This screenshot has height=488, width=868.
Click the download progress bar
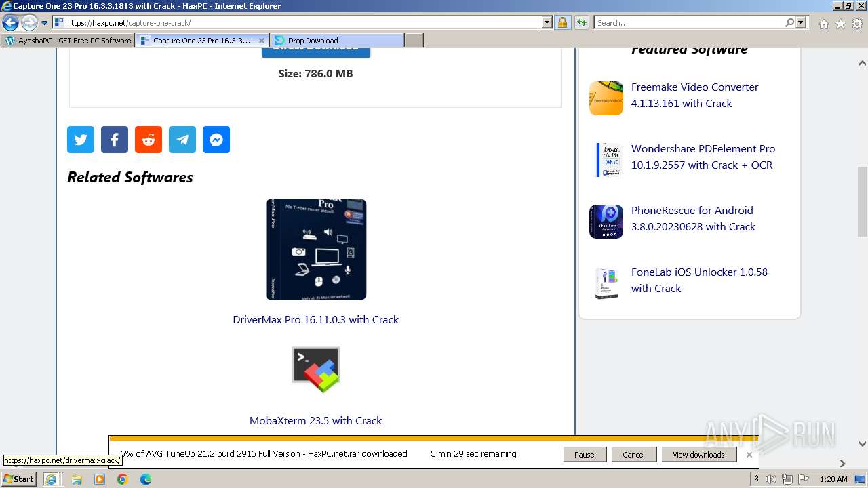pos(434,439)
